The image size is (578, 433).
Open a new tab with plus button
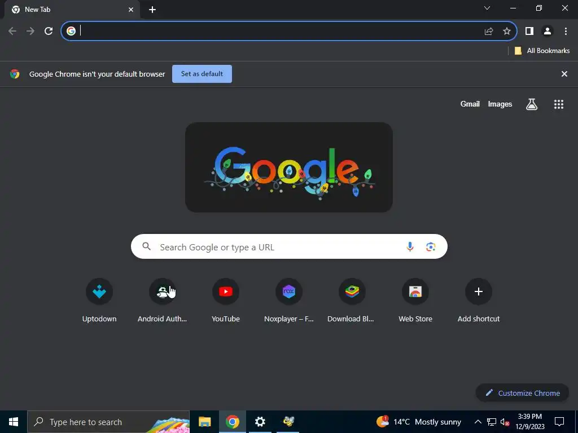(x=152, y=10)
